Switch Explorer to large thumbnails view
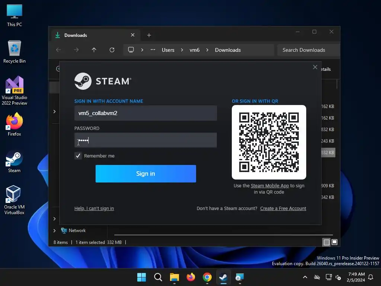This screenshot has height=286, width=381. [x=334, y=242]
